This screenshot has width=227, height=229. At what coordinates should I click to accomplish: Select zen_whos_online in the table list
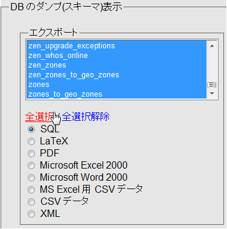(116, 56)
